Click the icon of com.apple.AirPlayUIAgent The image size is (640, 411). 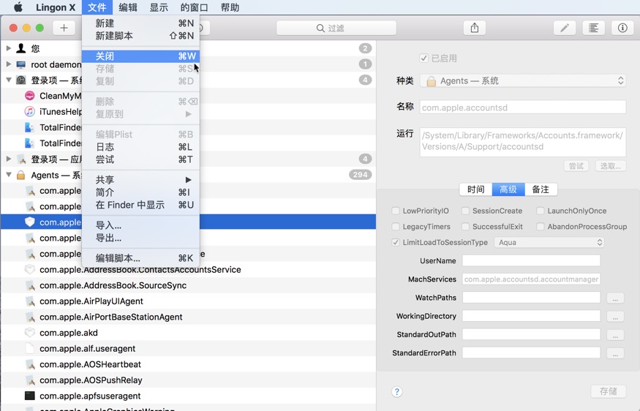tap(30, 301)
